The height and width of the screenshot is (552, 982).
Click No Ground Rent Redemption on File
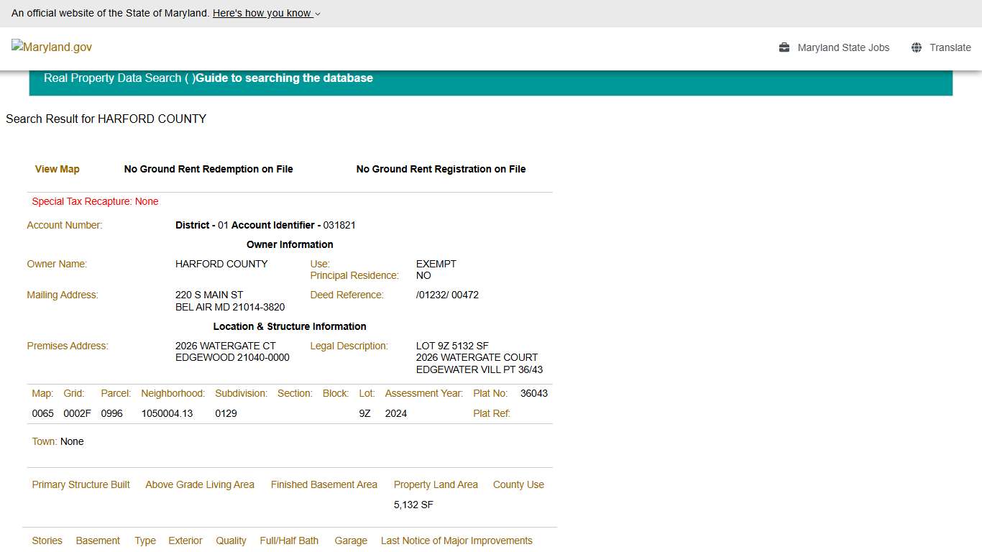click(208, 169)
